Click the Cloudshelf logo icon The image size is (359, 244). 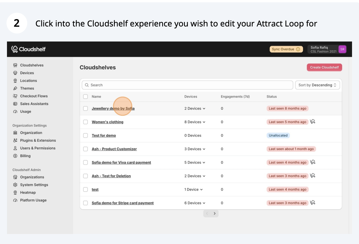[14, 49]
